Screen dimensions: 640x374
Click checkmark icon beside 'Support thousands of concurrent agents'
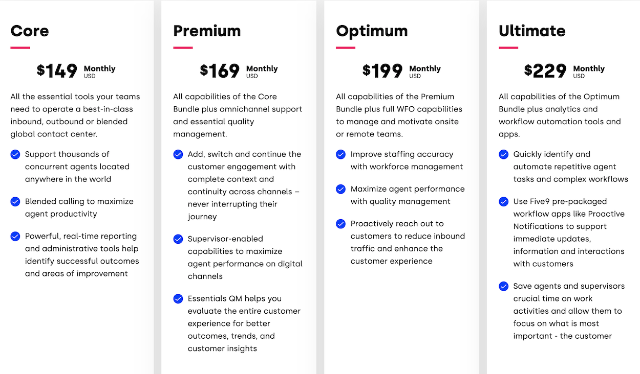[x=15, y=154]
